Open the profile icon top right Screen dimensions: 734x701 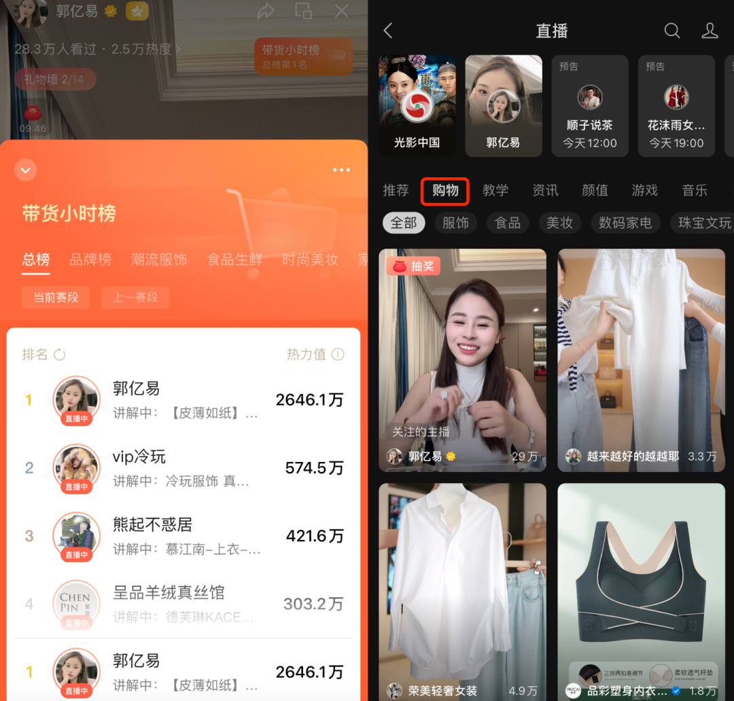click(x=710, y=31)
